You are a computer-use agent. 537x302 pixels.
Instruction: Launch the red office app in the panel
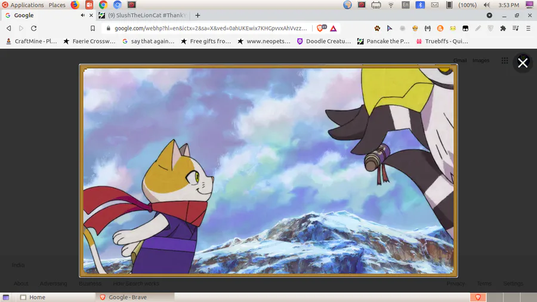[x=89, y=5]
